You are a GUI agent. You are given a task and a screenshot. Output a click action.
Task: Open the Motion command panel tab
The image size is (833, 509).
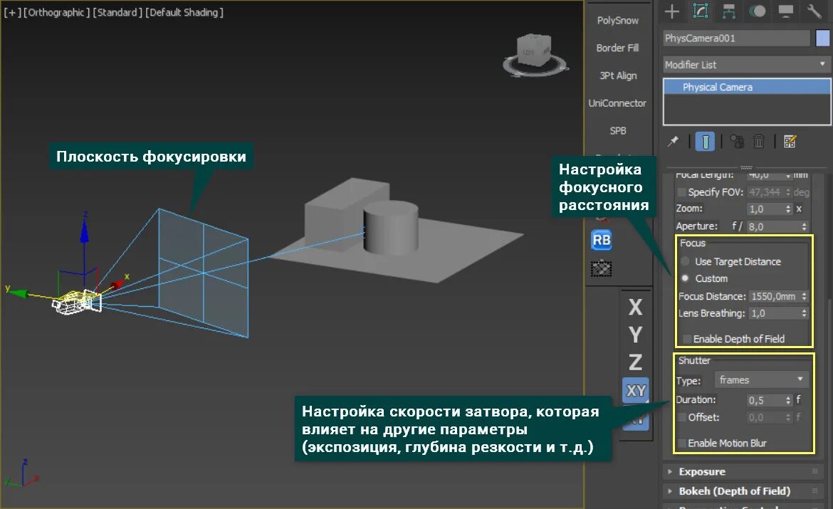pyautogui.click(x=758, y=11)
